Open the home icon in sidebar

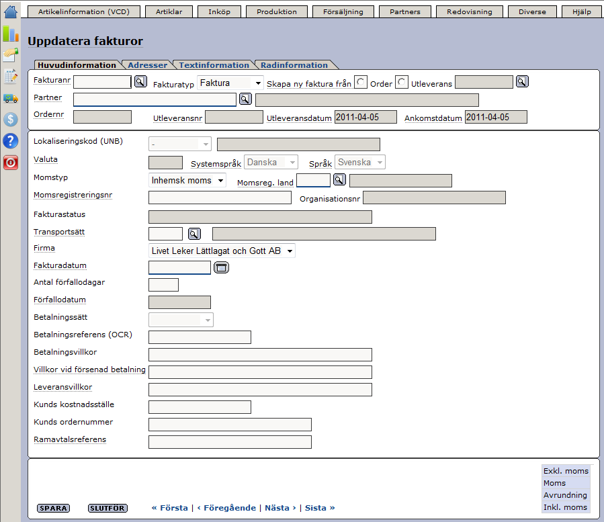[x=10, y=11]
